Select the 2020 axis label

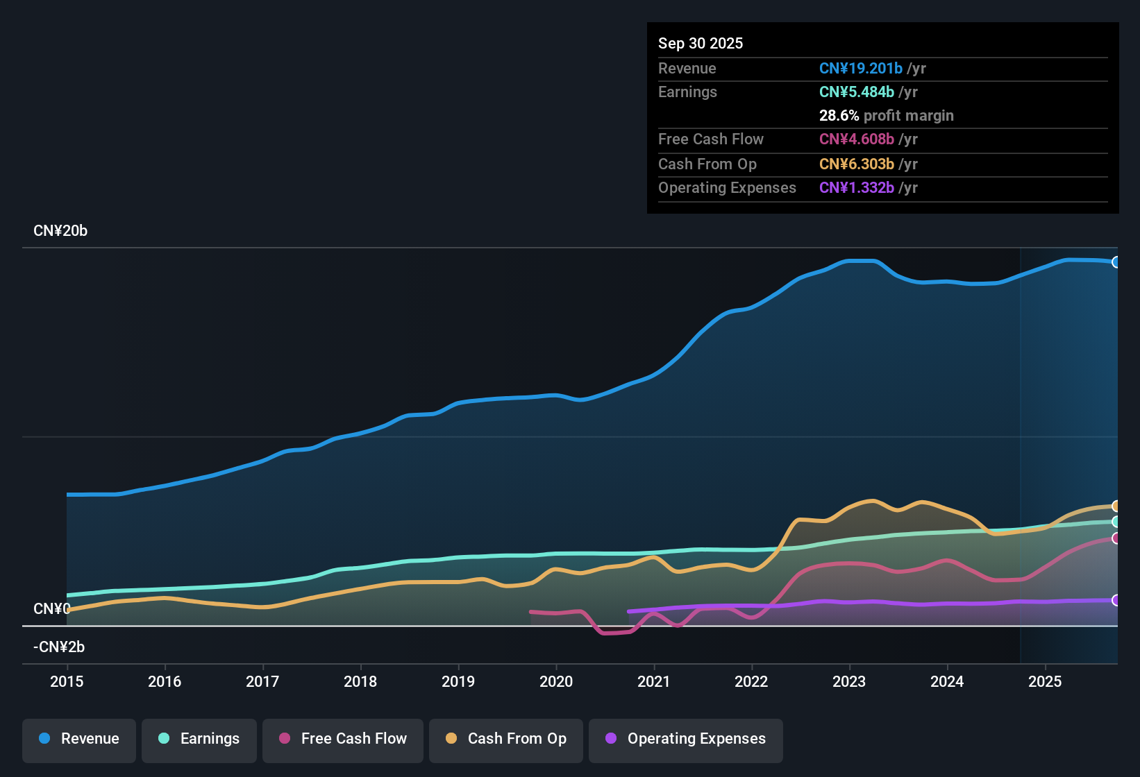pyautogui.click(x=556, y=682)
